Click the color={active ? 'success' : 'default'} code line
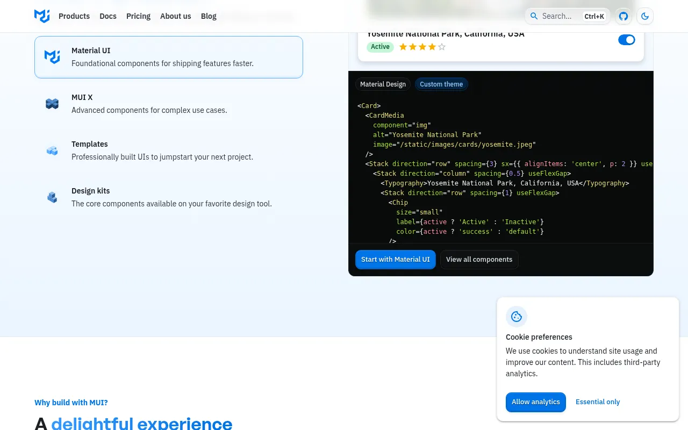Viewport: 688px width, 430px height. pyautogui.click(x=470, y=232)
